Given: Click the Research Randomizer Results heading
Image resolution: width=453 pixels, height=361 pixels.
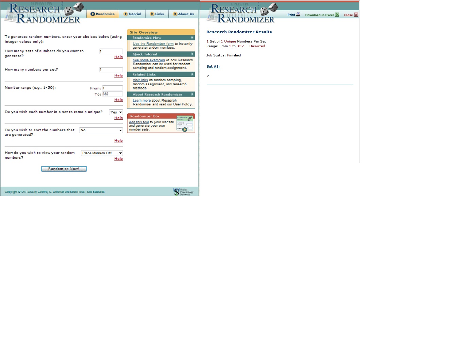Looking at the screenshot, I should pyautogui.click(x=239, y=32).
